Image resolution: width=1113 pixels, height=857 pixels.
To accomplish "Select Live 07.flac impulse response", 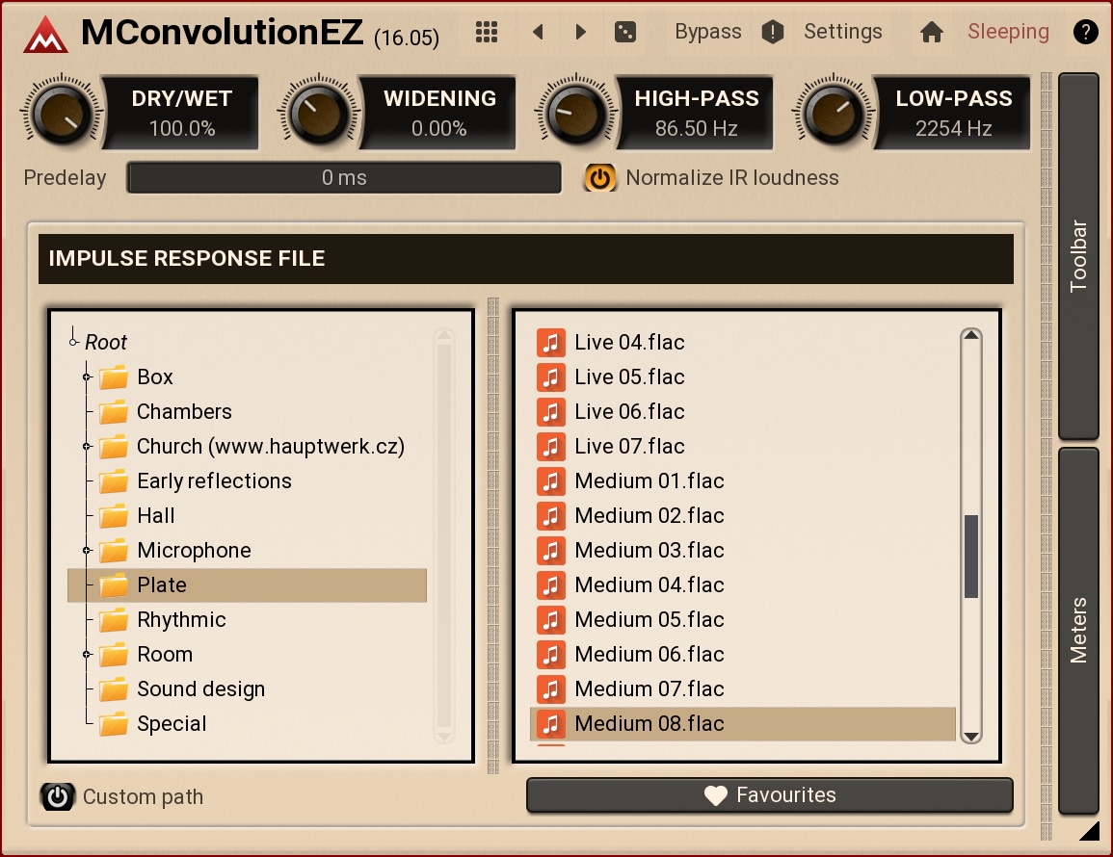I will click(x=742, y=446).
